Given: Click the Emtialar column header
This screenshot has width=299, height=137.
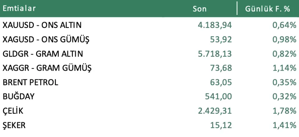Looking at the screenshot, I should point(19,8).
